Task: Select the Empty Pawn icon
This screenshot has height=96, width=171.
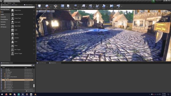Action: click(13, 18)
